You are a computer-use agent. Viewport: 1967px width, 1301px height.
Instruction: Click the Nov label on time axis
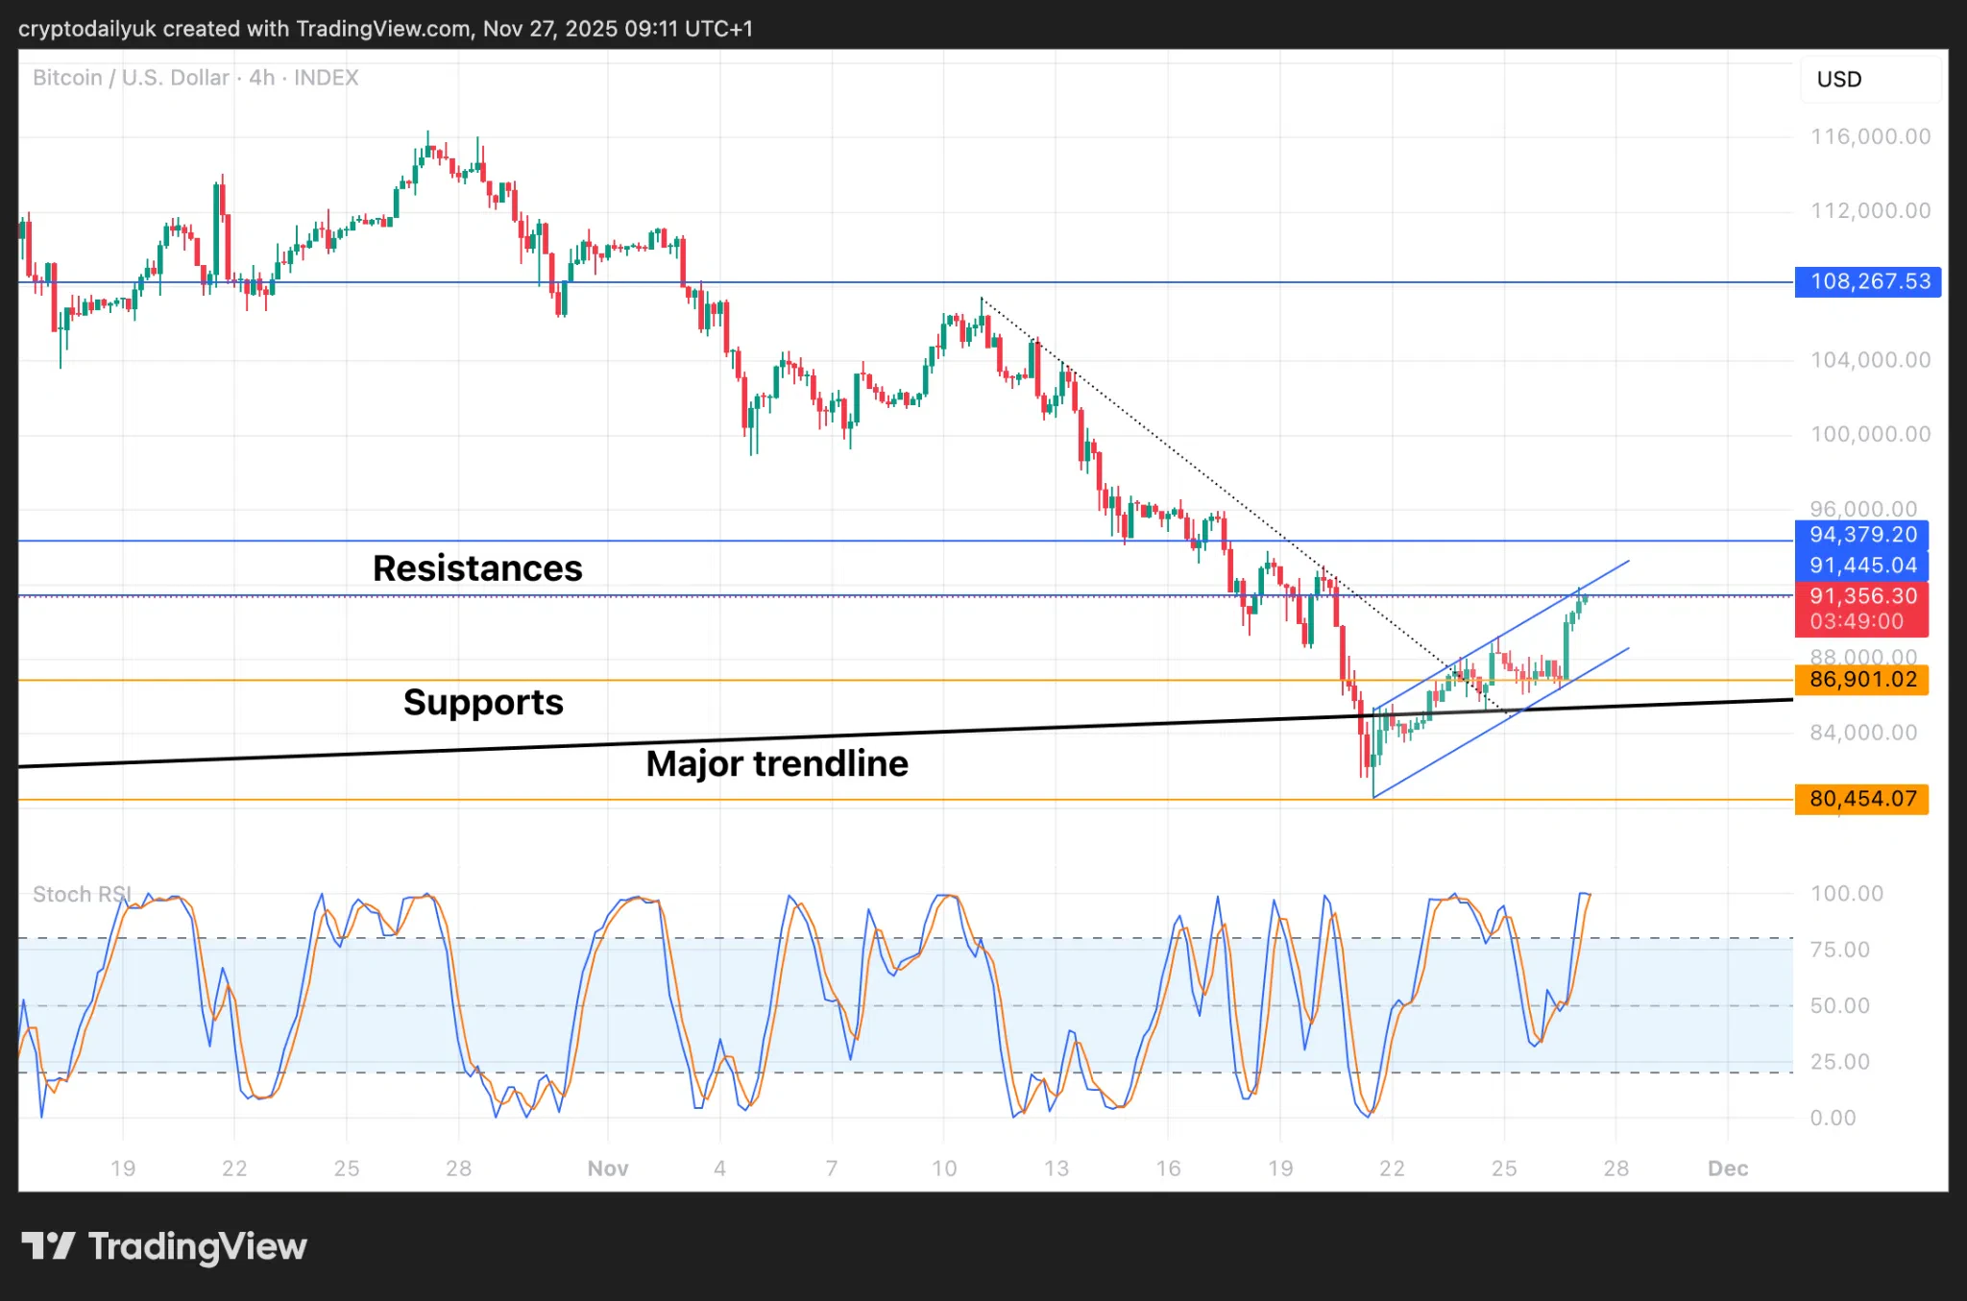[607, 1168]
